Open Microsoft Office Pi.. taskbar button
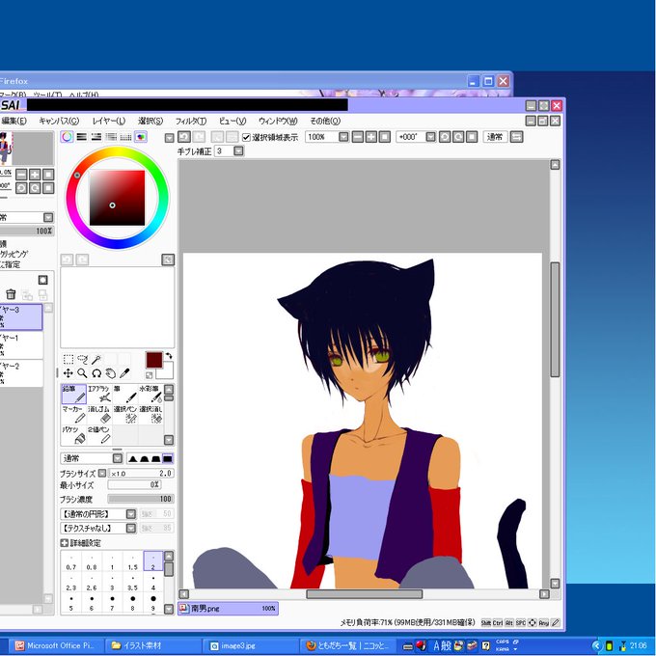656x656 pixels. 56,645
